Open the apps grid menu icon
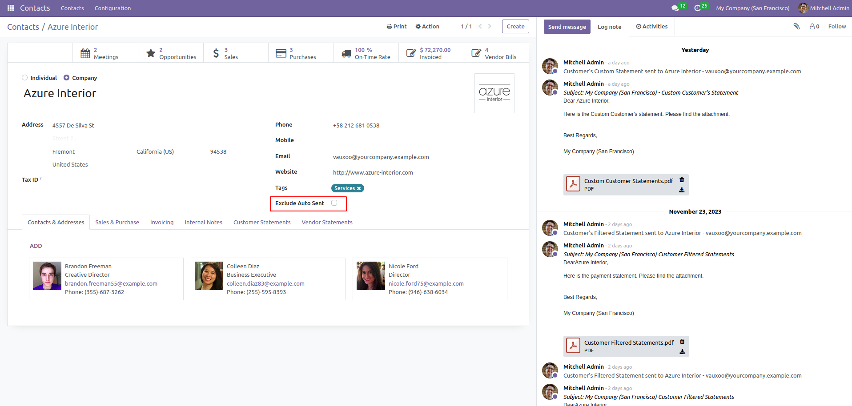The image size is (852, 406). (x=11, y=8)
